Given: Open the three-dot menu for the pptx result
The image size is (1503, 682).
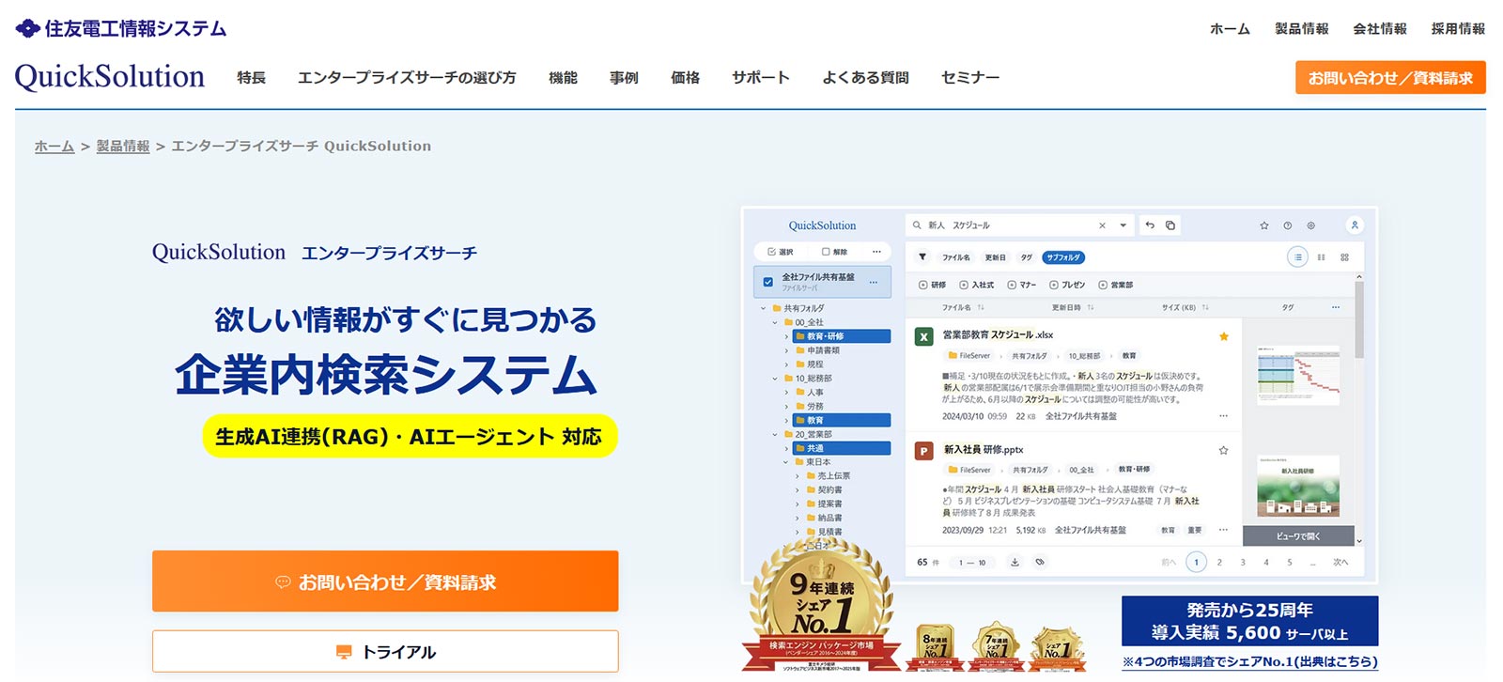Looking at the screenshot, I should pos(1223,530).
